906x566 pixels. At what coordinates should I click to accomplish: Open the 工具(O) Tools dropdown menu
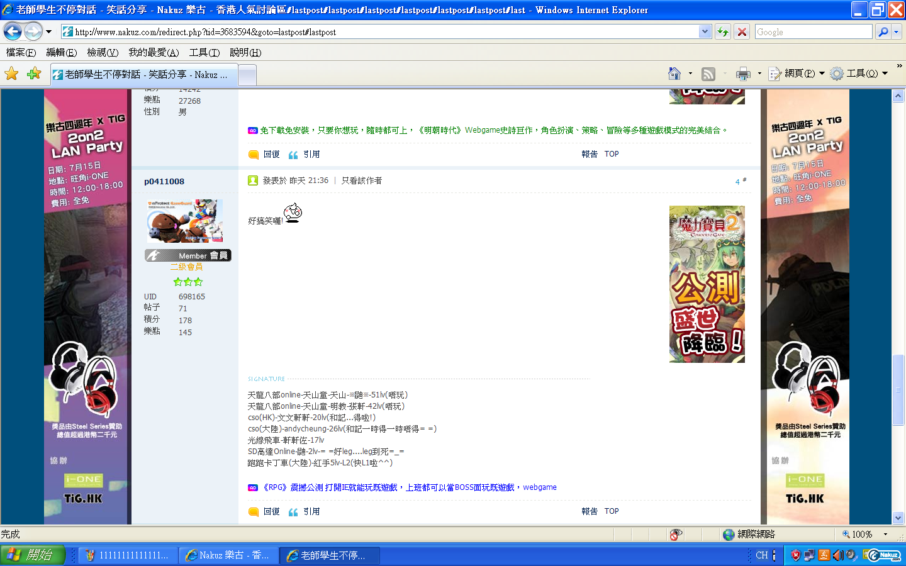tap(859, 74)
